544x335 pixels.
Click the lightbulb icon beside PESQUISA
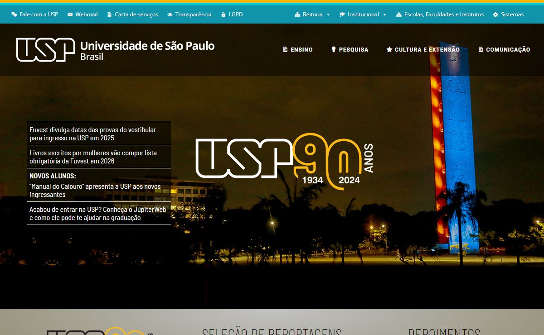tap(333, 49)
